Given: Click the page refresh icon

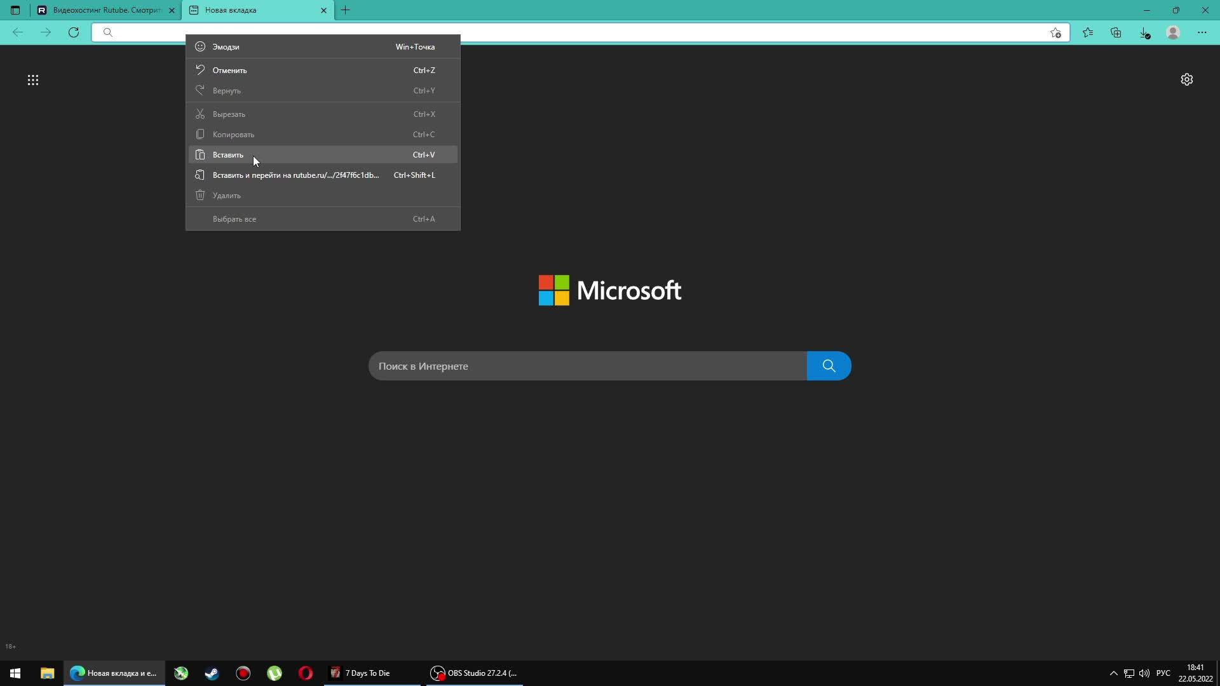Looking at the screenshot, I should (x=74, y=32).
